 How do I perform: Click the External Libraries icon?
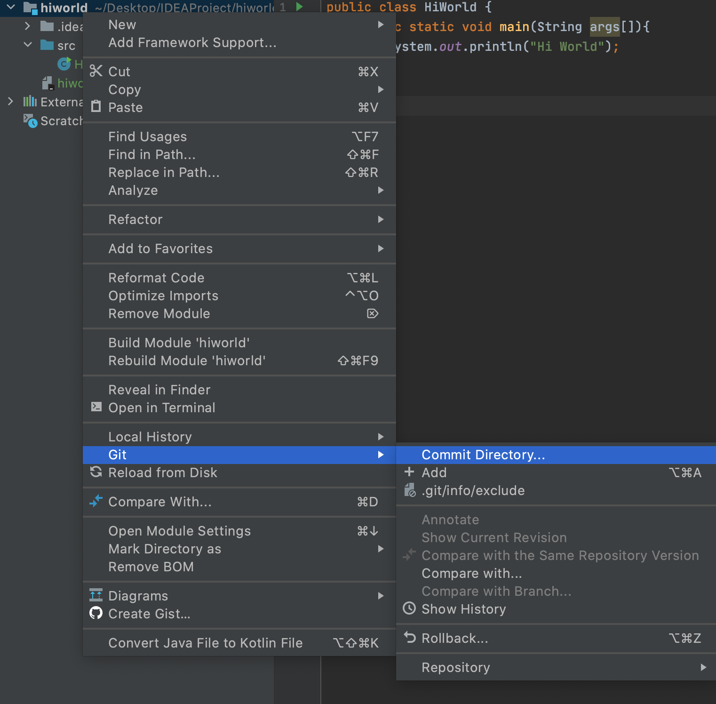click(x=30, y=101)
